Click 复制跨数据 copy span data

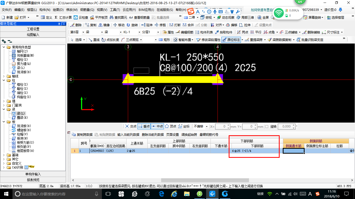tap(82, 135)
